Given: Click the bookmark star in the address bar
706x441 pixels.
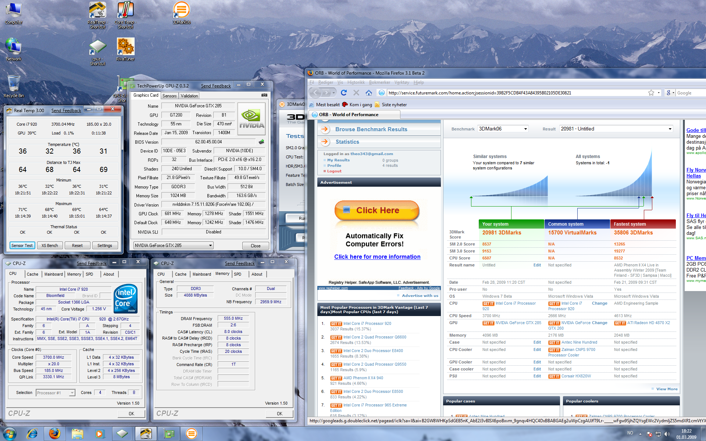Looking at the screenshot, I should point(651,93).
